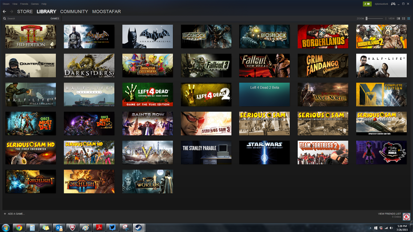Select Saints Row IV tile
Image resolution: width=413 pixels, height=232 pixels.
click(148, 123)
